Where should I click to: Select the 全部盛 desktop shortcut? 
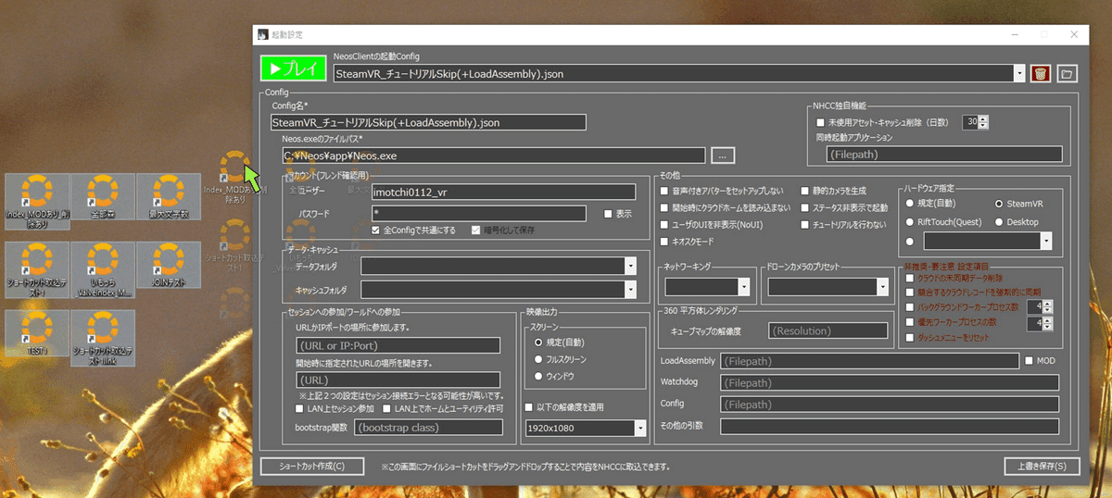[x=102, y=197]
